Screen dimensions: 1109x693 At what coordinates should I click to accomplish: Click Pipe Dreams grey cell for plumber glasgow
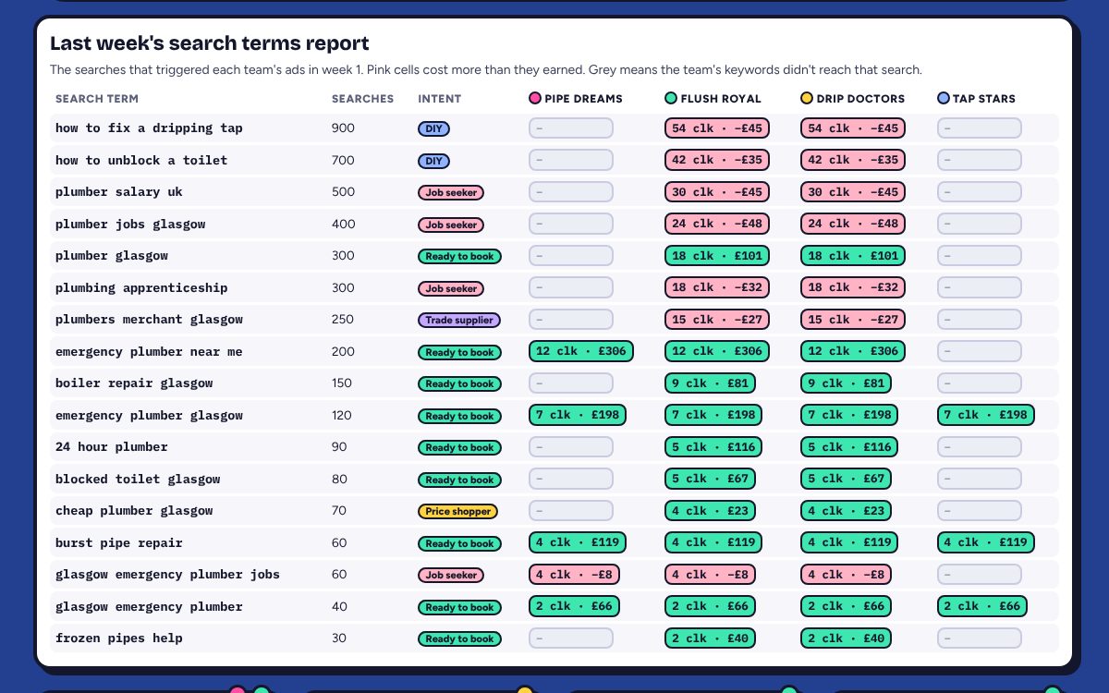(x=571, y=256)
